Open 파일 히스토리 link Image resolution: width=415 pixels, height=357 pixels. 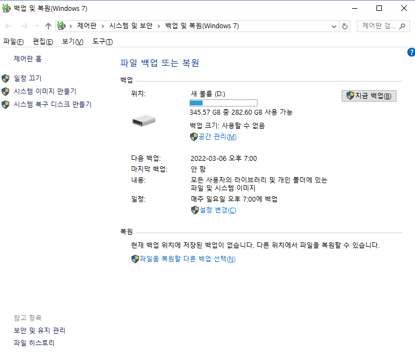tap(34, 343)
